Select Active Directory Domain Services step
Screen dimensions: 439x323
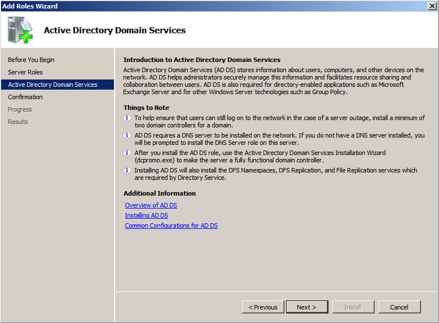pyautogui.click(x=58, y=85)
